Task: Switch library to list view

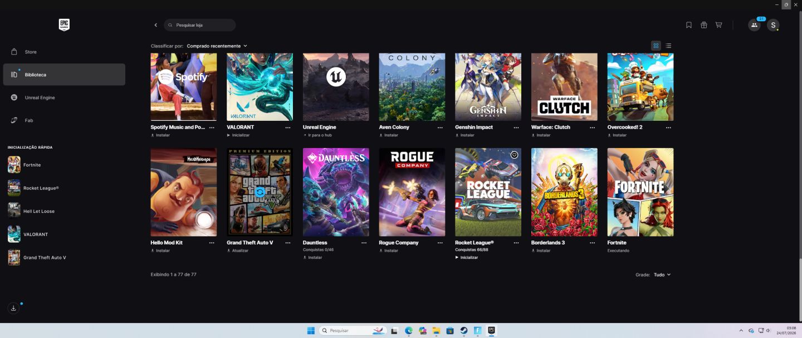Action: click(668, 46)
